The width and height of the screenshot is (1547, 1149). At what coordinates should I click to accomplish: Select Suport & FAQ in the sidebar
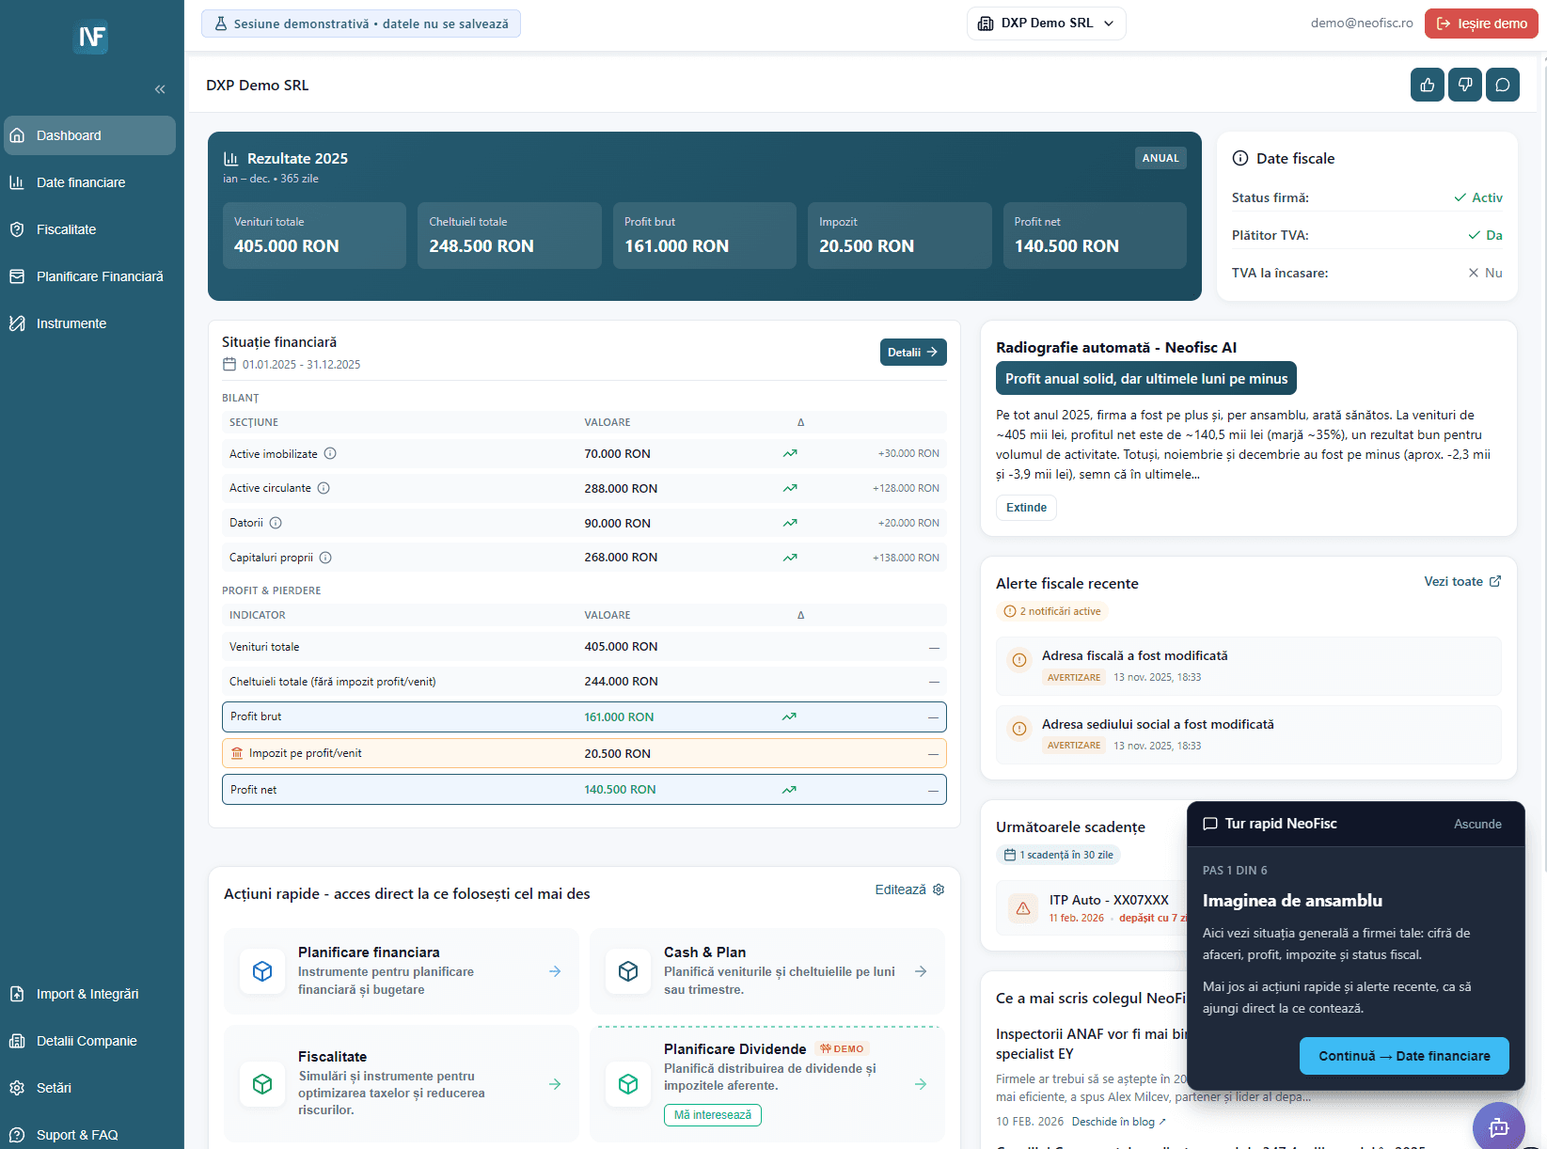pos(17,1135)
